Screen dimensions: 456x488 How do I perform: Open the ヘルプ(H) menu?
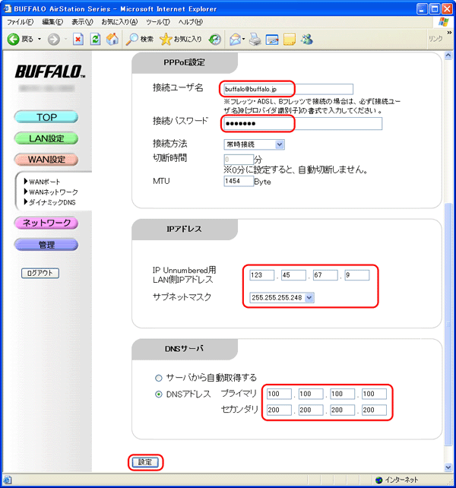(x=191, y=22)
